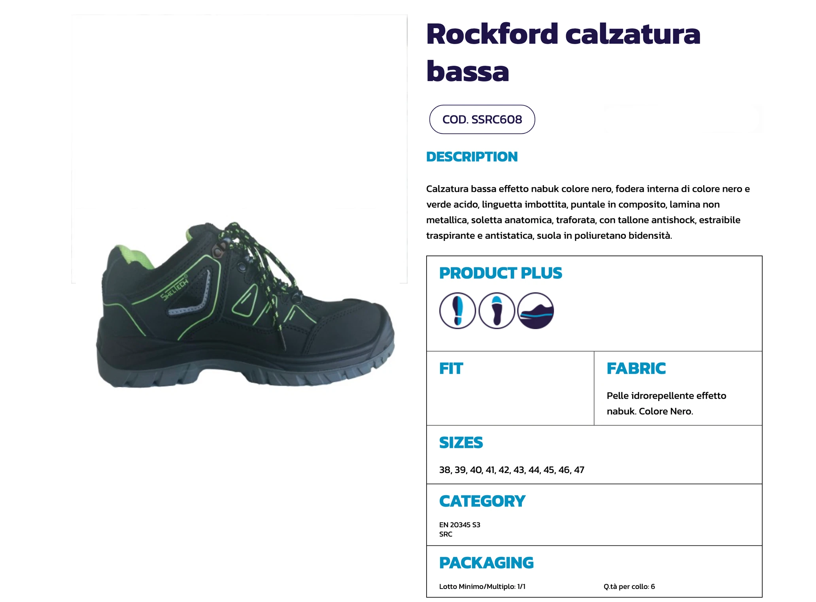The width and height of the screenshot is (816, 602).
Task: Click the Rockford calzatura bassa title
Action: coord(563,53)
